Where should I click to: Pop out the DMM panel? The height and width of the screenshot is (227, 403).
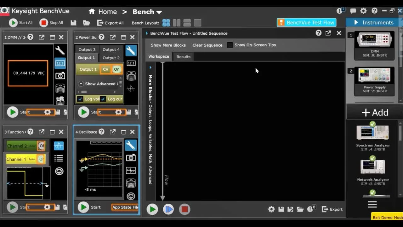tap(42, 37)
